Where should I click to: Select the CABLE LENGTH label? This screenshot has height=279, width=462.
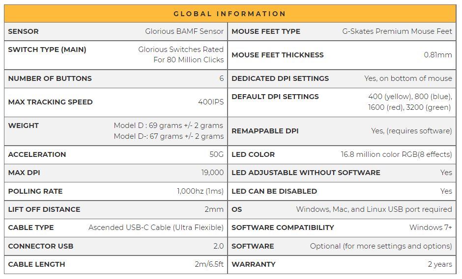[x=36, y=265]
